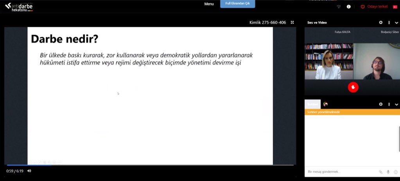400x181 pixels.
Task: Click the chat panel move handle
Action: coord(389,104)
